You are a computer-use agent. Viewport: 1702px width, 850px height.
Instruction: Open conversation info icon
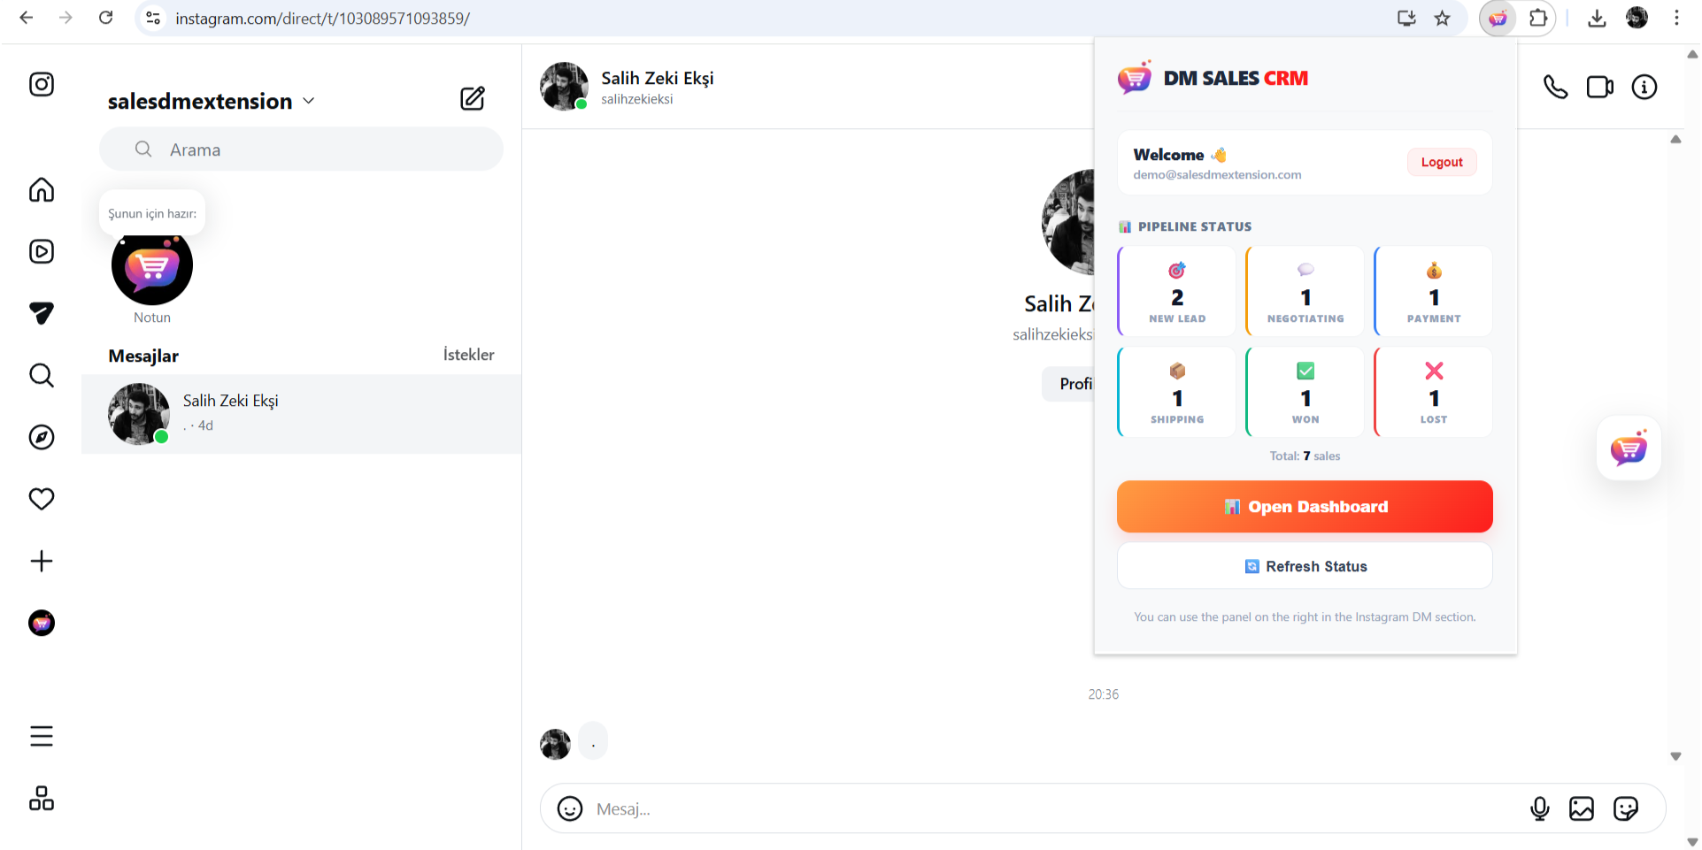pos(1644,87)
